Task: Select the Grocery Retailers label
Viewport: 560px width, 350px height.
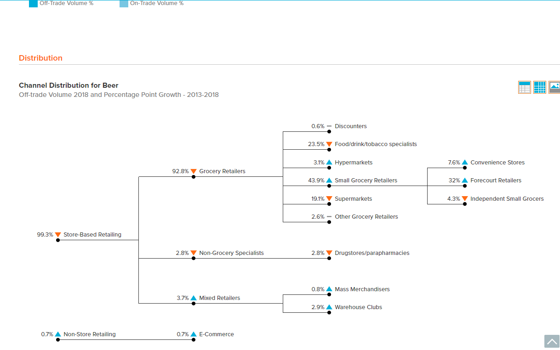Action: click(x=223, y=171)
